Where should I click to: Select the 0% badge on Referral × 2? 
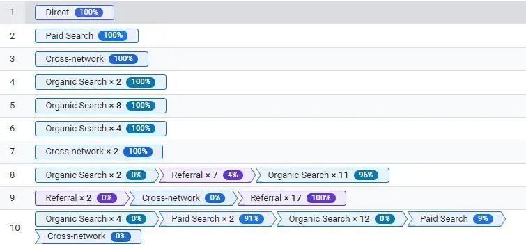tap(107, 198)
